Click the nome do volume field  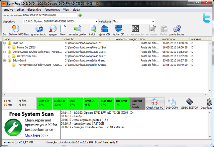point(50,15)
